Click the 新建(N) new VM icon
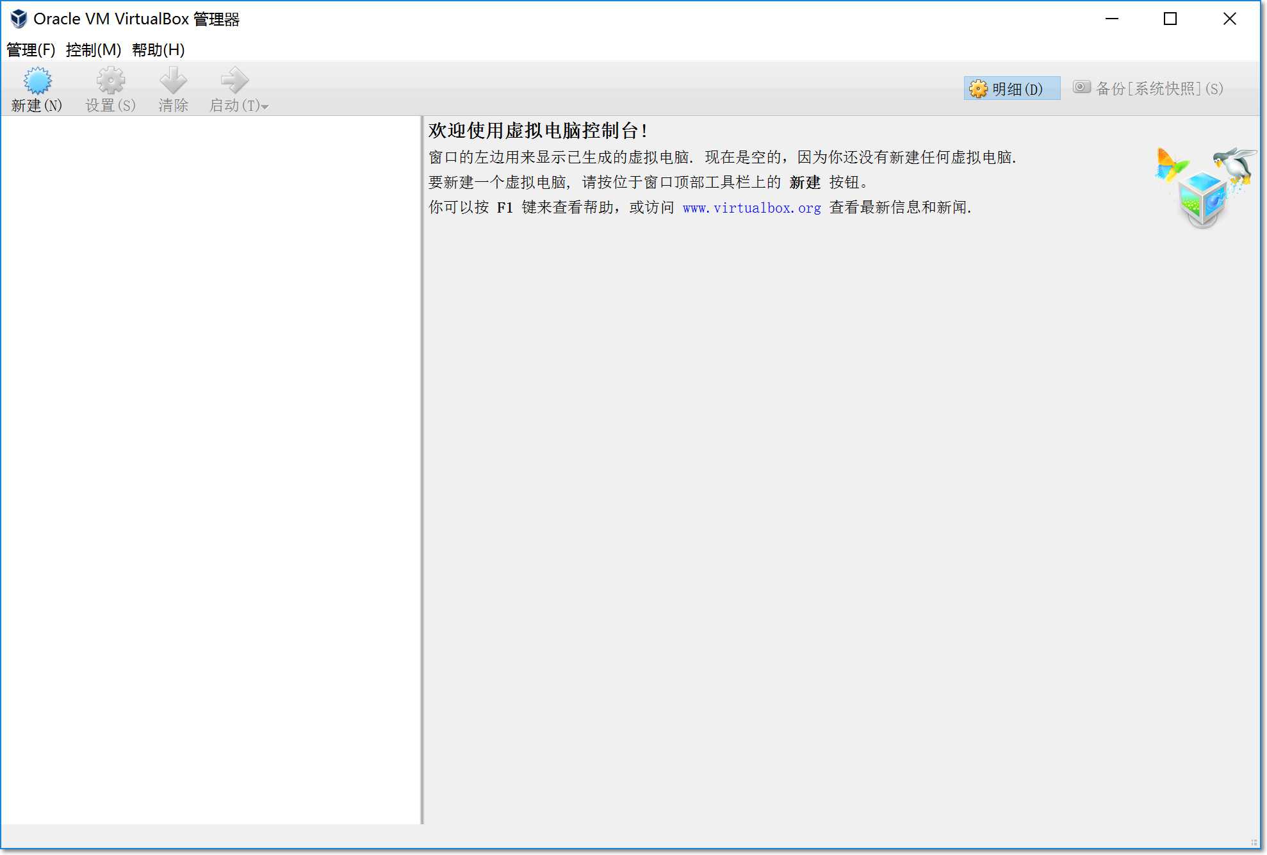The width and height of the screenshot is (1267, 855). click(x=37, y=81)
